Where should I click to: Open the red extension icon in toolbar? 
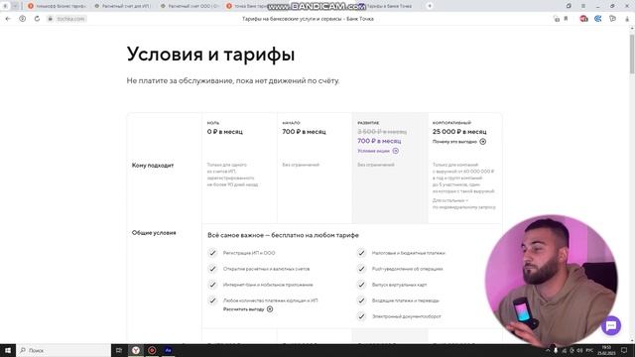[x=583, y=19]
